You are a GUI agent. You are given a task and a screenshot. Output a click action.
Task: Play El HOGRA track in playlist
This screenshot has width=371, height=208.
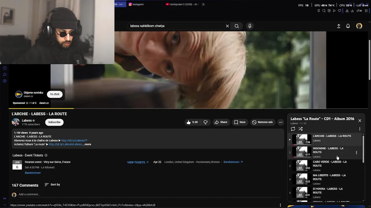coord(325,193)
